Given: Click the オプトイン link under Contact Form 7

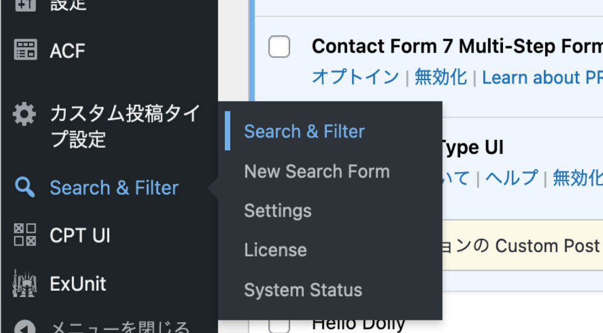Looking at the screenshot, I should tap(355, 77).
